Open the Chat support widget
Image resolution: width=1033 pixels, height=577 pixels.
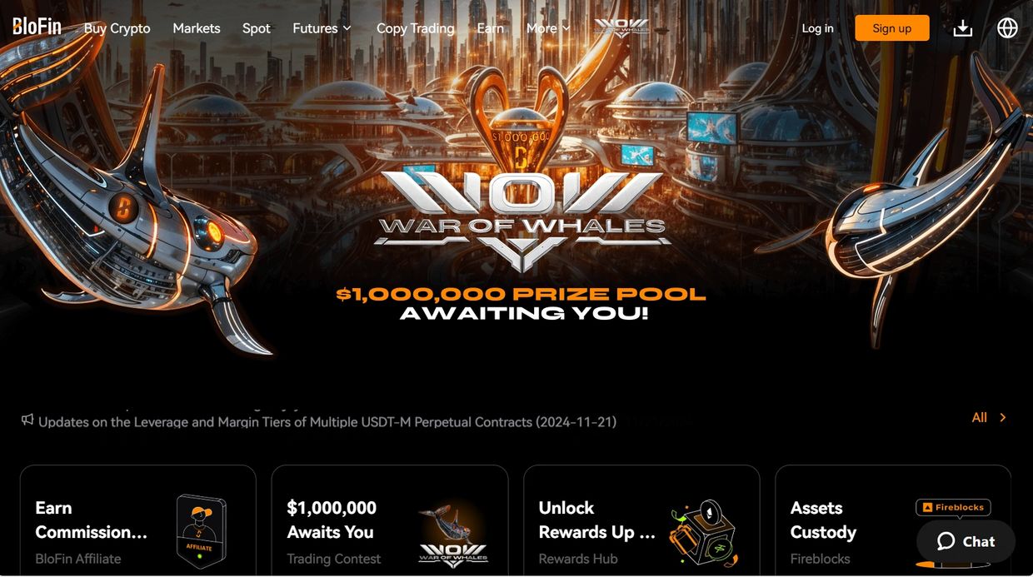(966, 541)
